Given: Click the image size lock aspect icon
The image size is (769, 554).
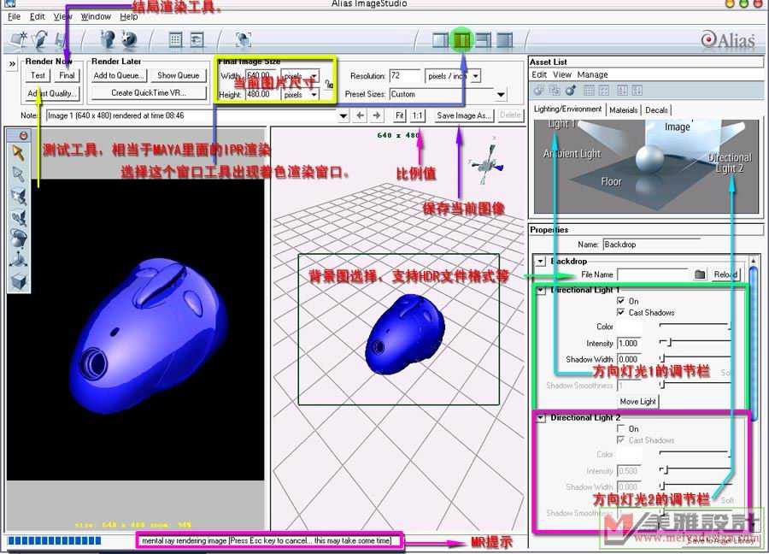Looking at the screenshot, I should 328,84.
